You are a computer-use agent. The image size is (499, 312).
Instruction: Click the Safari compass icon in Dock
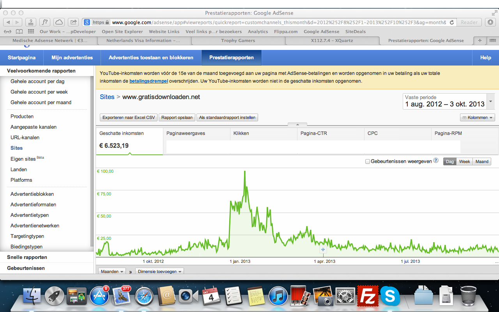pos(144,297)
